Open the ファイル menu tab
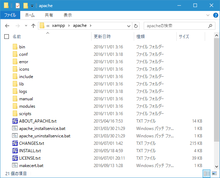Screen dimensions: 220x178 pyautogui.click(x=10, y=15)
